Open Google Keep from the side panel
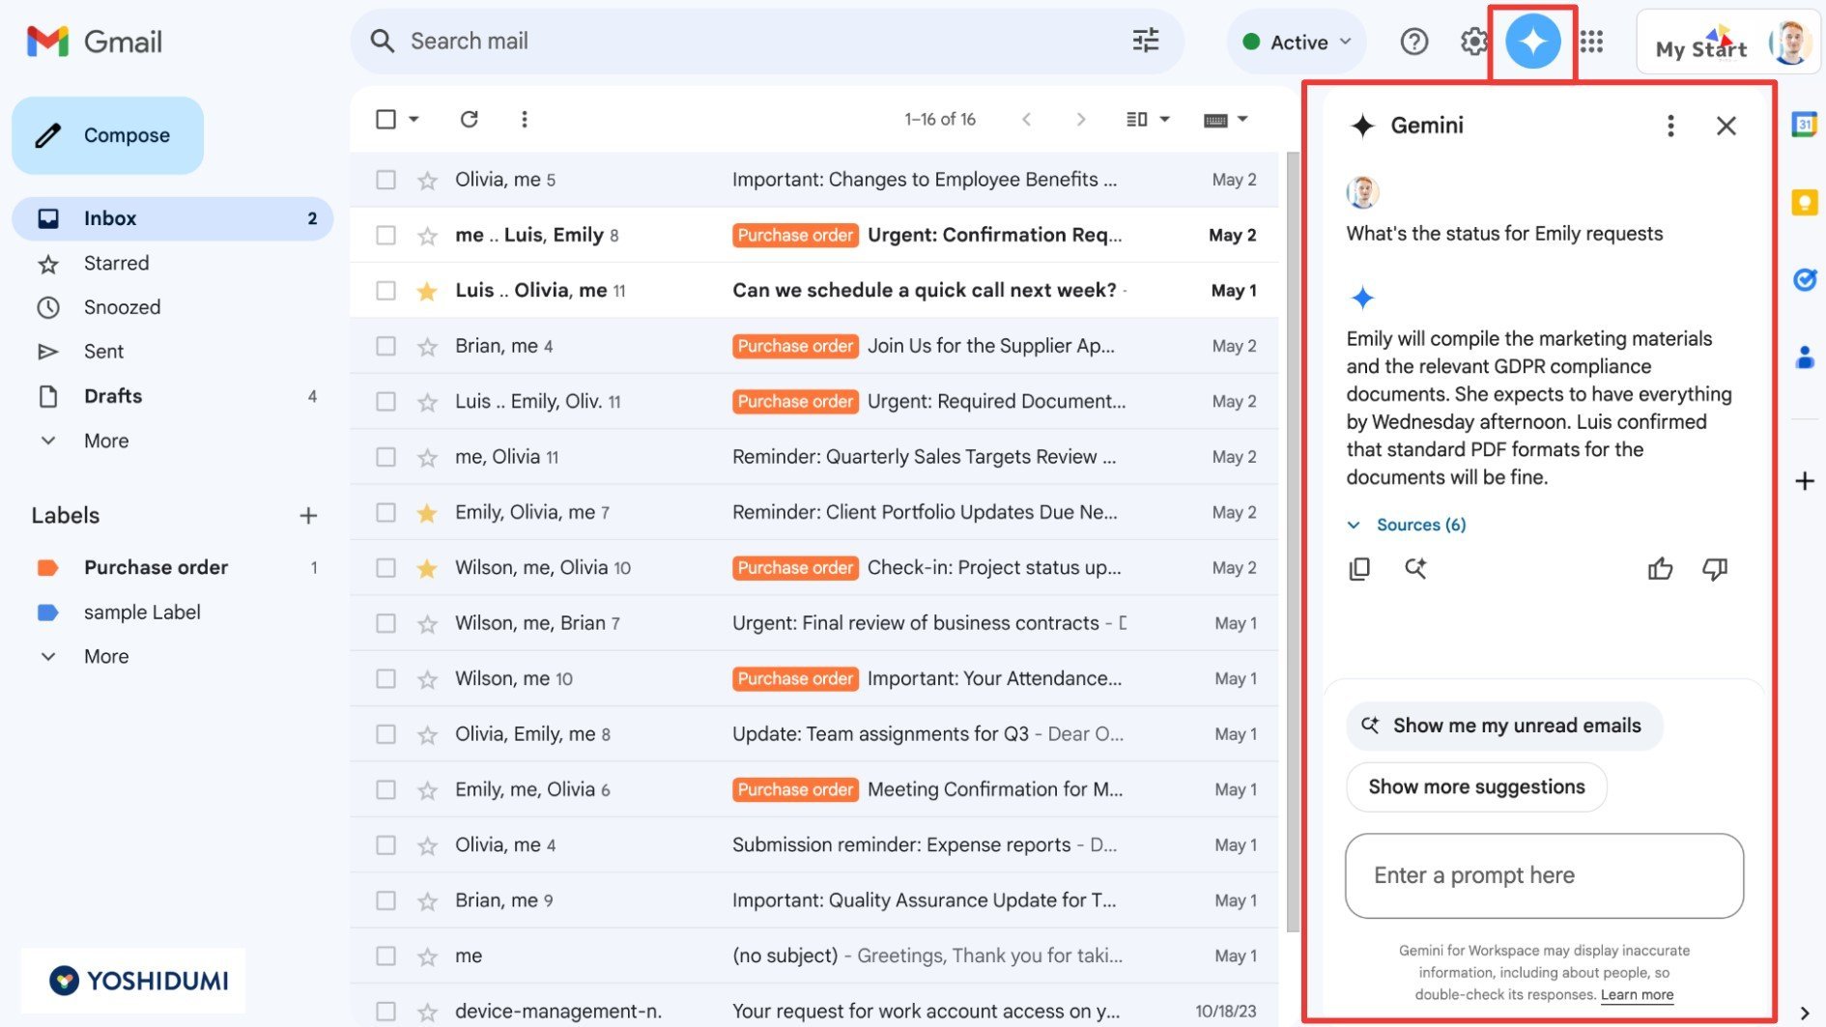1826x1027 pixels. pyautogui.click(x=1804, y=203)
